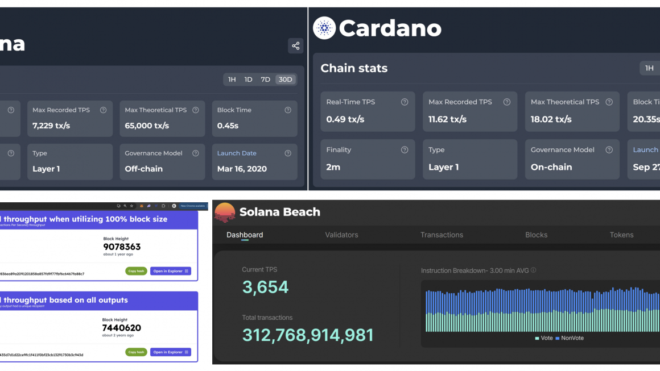660x371 pixels.
Task: Click Copy hash for block 9078363
Action: 136,271
